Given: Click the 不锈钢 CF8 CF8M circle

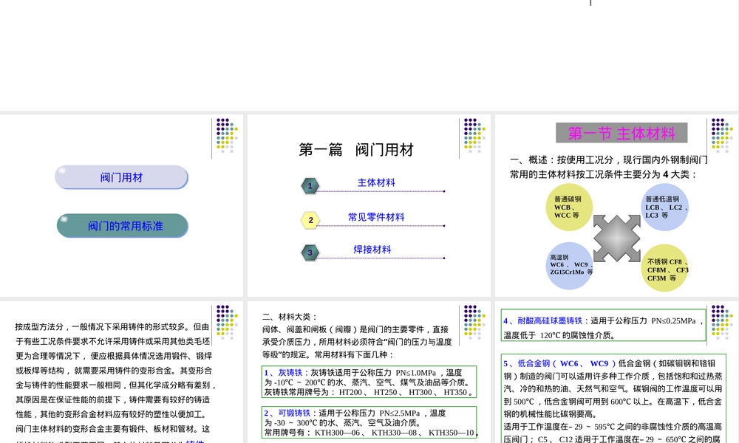Looking at the screenshot, I should pyautogui.click(x=665, y=268).
